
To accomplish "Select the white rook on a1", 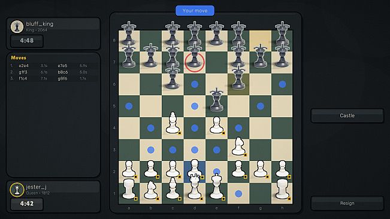I will pyautogui.click(x=129, y=189).
